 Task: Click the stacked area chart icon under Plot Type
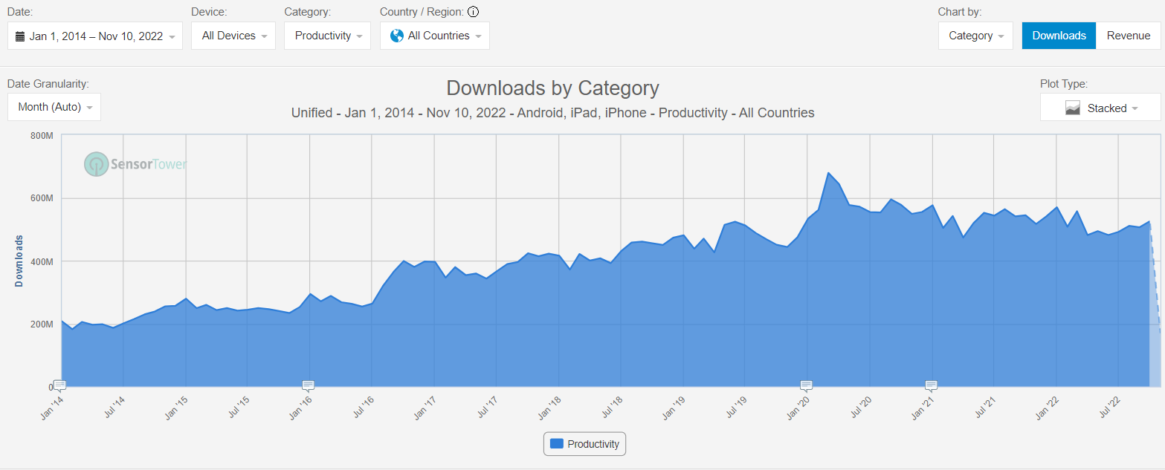pyautogui.click(x=1072, y=108)
